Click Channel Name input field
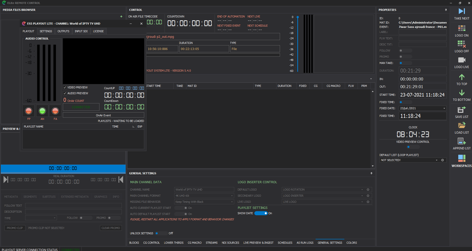Image resolution: width=472 pixels, height=251 pixels. pyautogui.click(x=204, y=189)
